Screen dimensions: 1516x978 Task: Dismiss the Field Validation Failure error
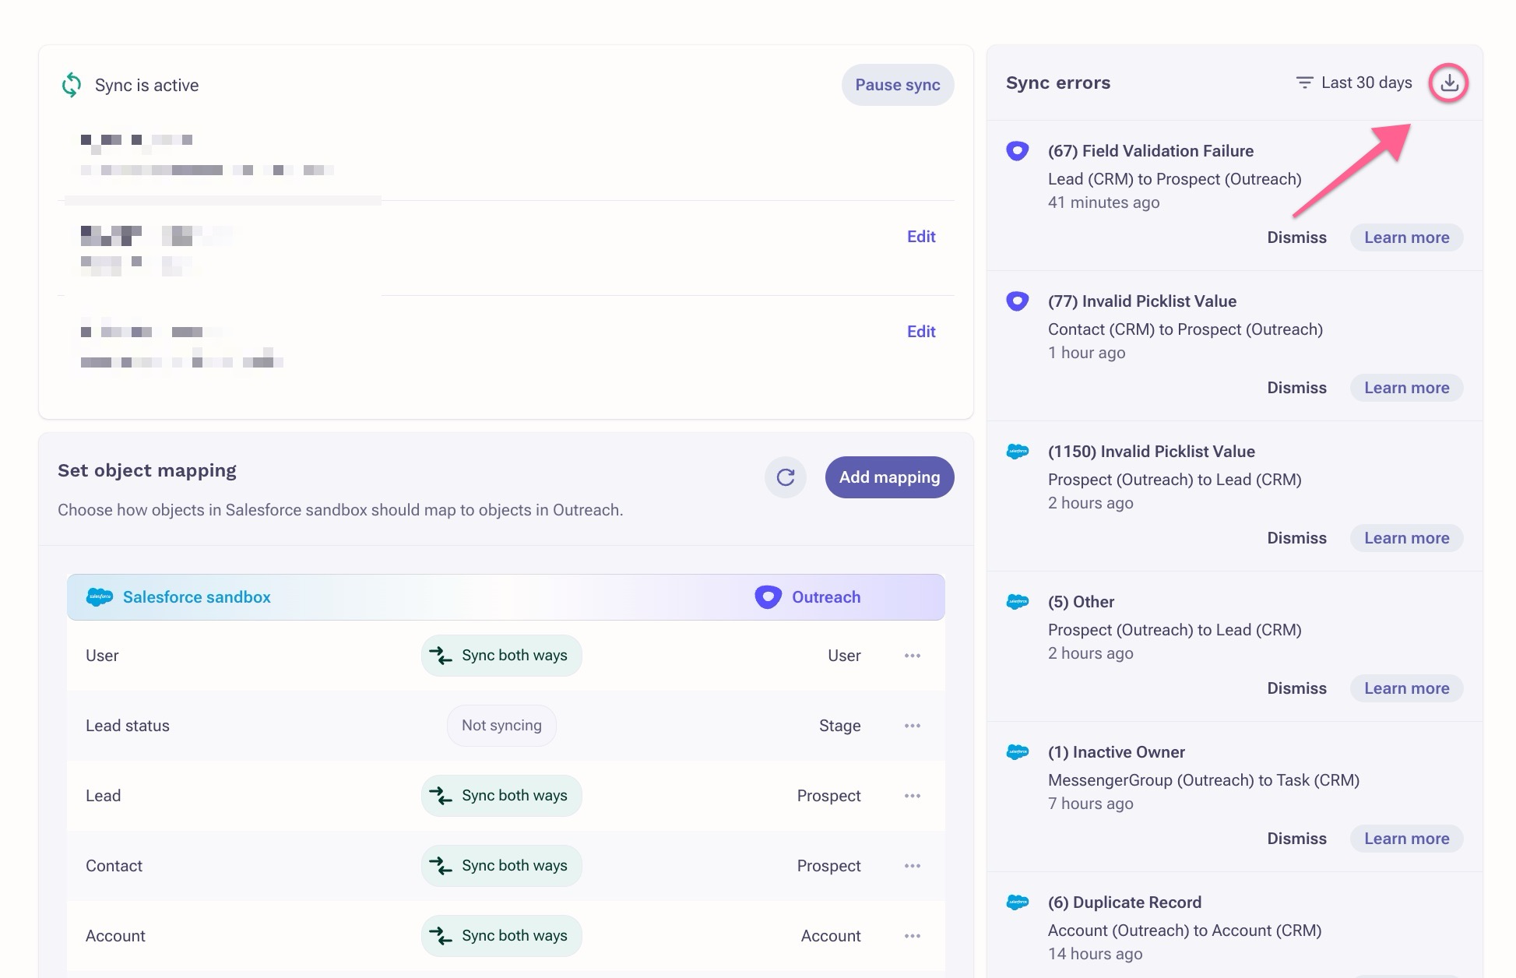1296,237
